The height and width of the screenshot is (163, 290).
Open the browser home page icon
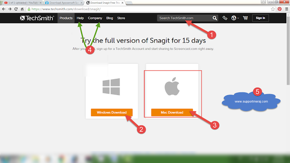click(x=22, y=9)
